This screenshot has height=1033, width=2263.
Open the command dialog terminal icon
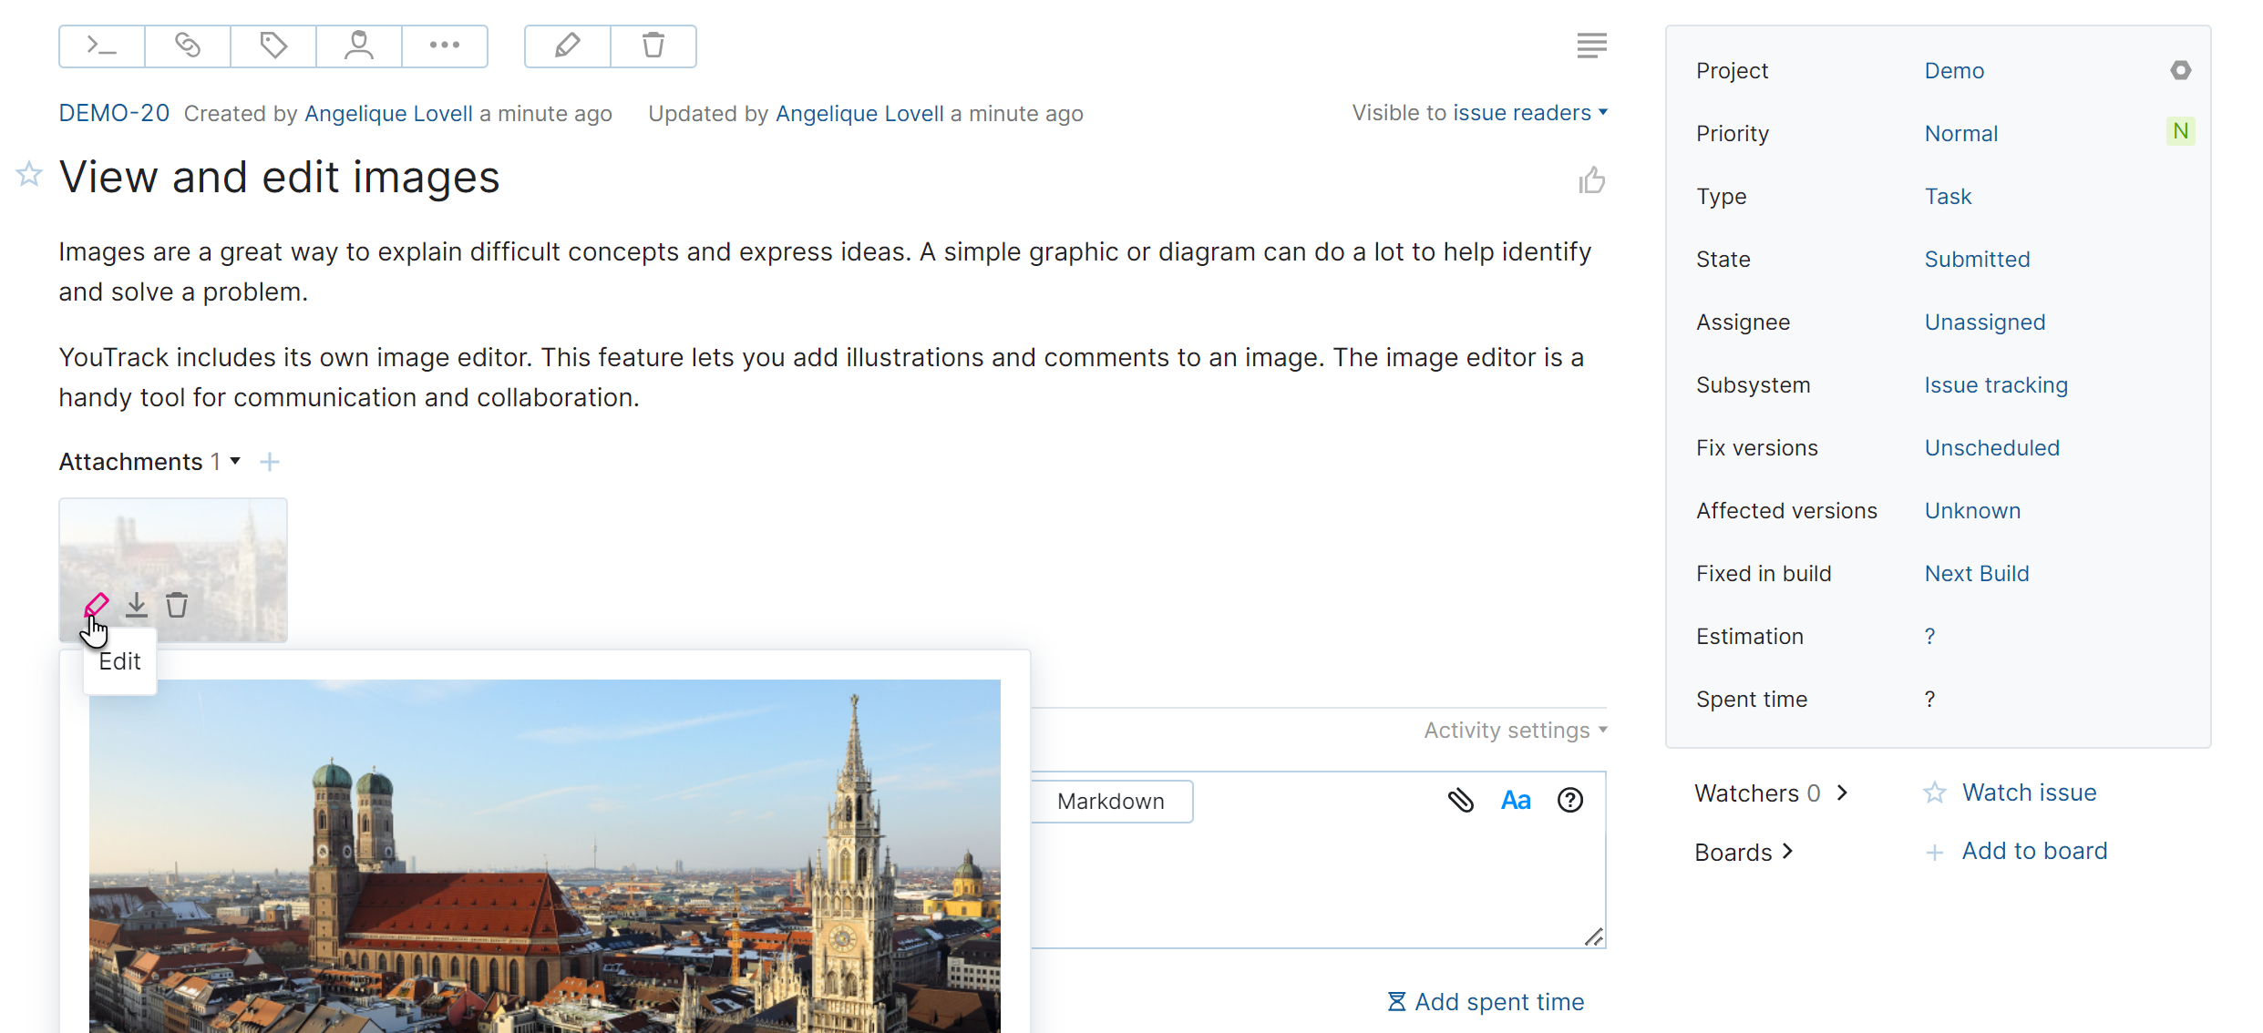tap(101, 46)
